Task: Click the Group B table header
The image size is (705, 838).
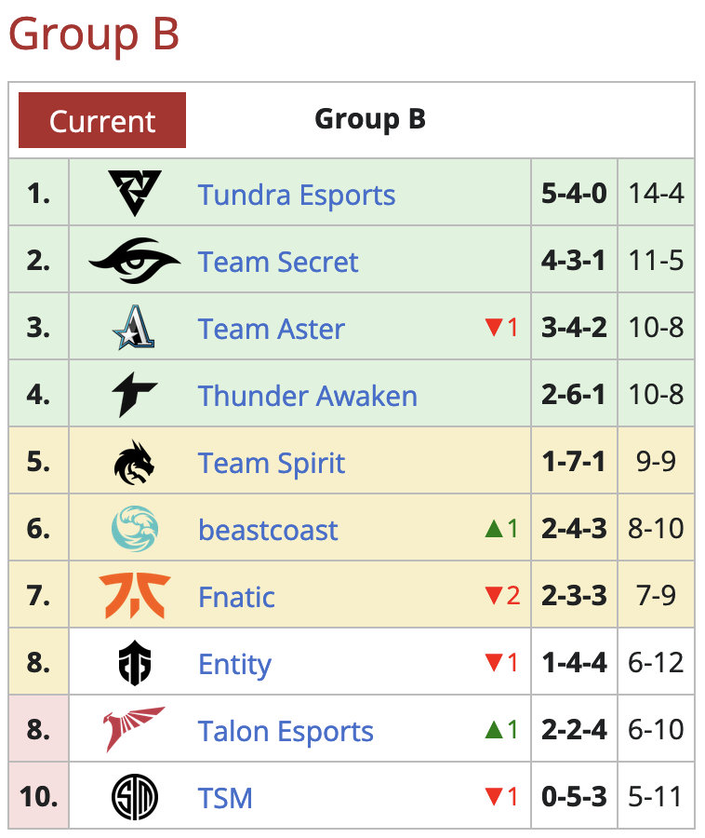Action: coord(370,119)
